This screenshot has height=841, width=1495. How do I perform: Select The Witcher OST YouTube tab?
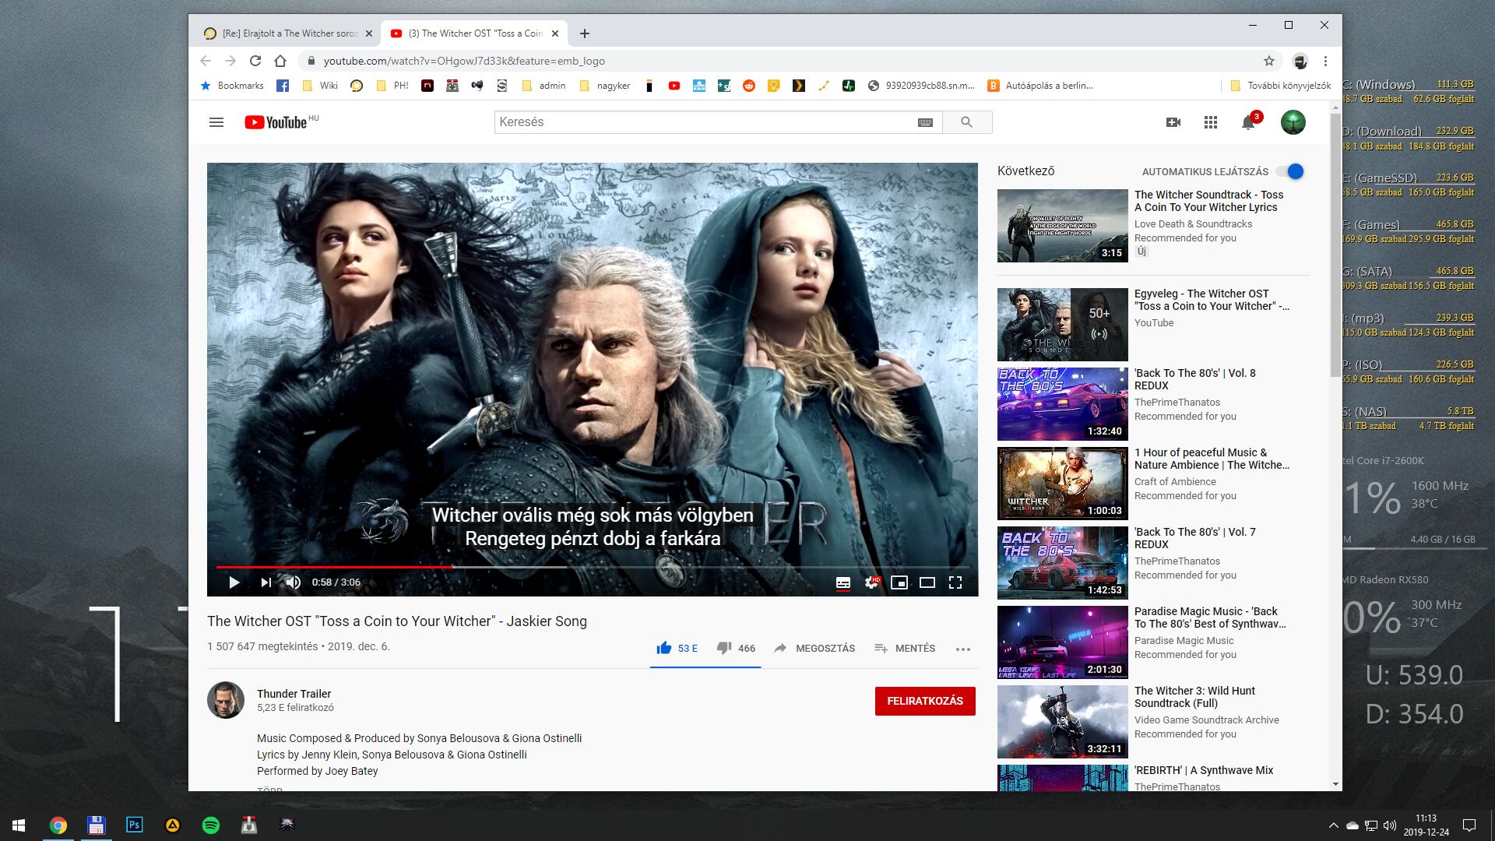click(473, 33)
